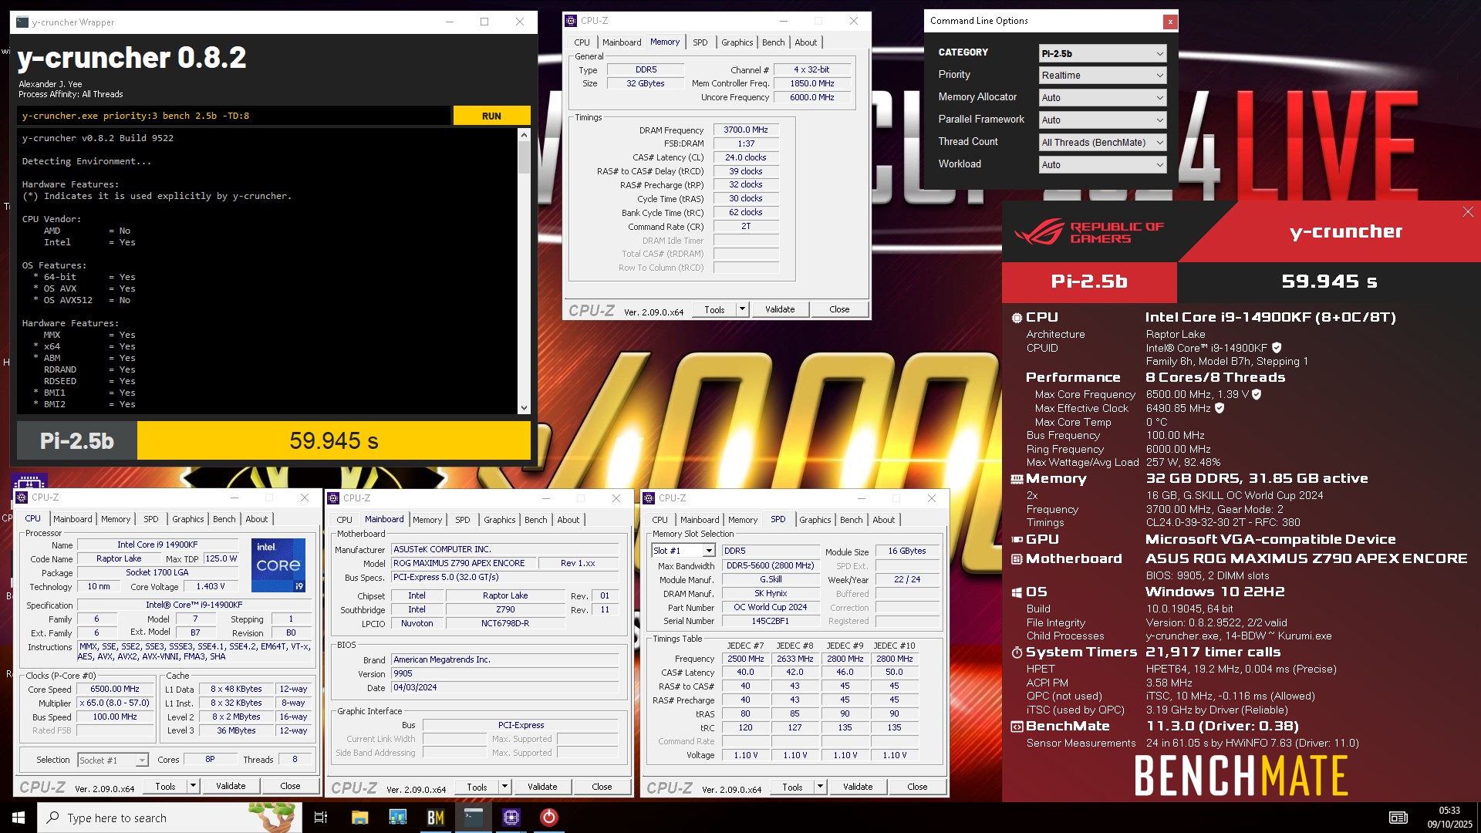Click Close button in CPU-Z SPD window
This screenshot has width=1481, height=833.
(917, 787)
